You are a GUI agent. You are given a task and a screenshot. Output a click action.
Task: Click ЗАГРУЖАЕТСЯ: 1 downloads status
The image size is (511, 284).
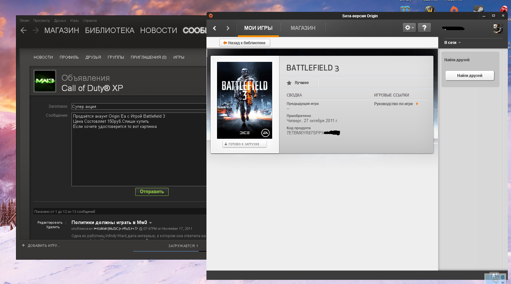[x=183, y=246]
